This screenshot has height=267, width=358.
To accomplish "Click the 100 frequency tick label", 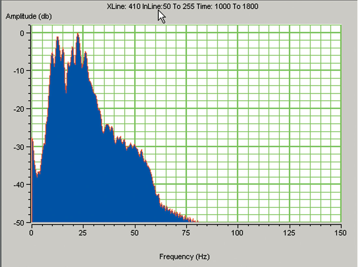I will point(238,233).
